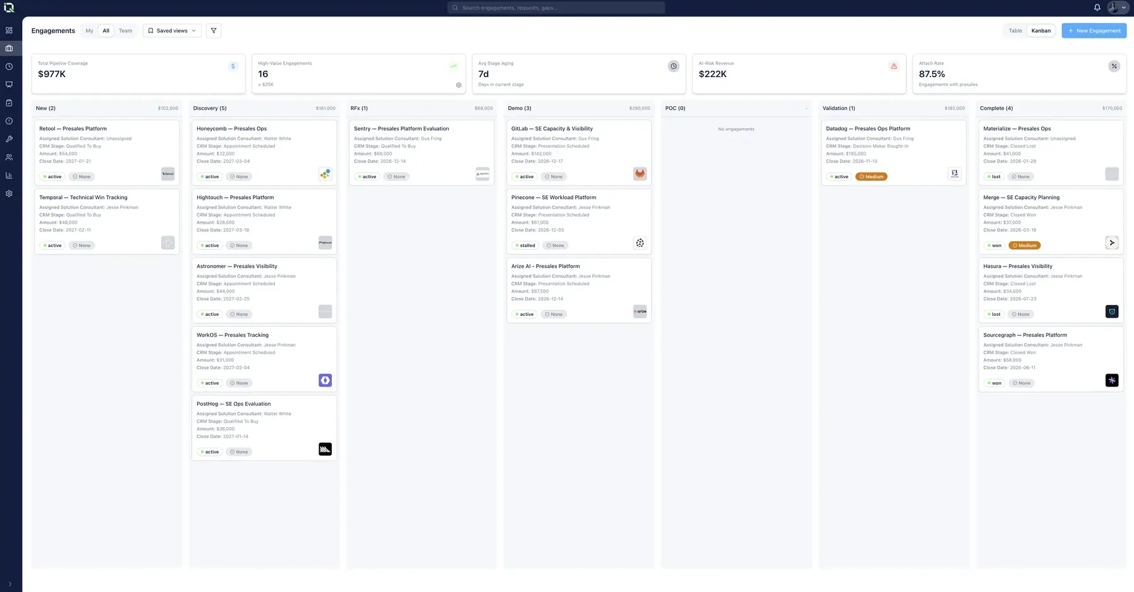Open the dashboard grid icon in sidebar
The height and width of the screenshot is (592, 1134).
9,30
